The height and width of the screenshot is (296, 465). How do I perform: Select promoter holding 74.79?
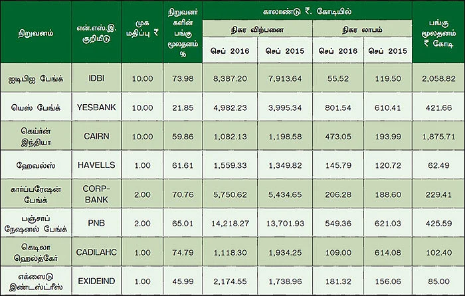click(x=183, y=252)
